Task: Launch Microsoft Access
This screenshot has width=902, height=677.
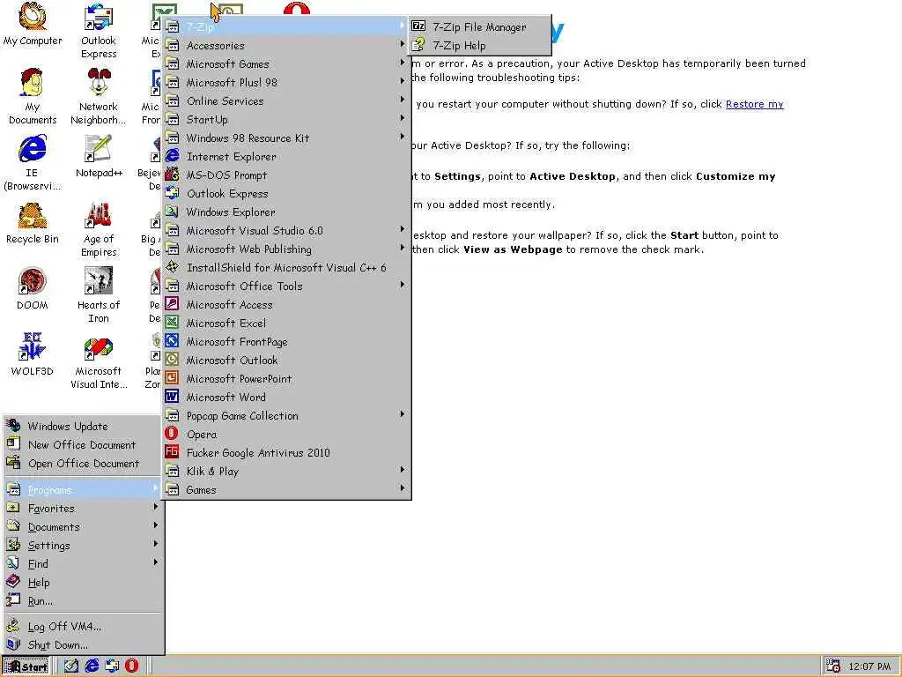Action: (x=286, y=304)
